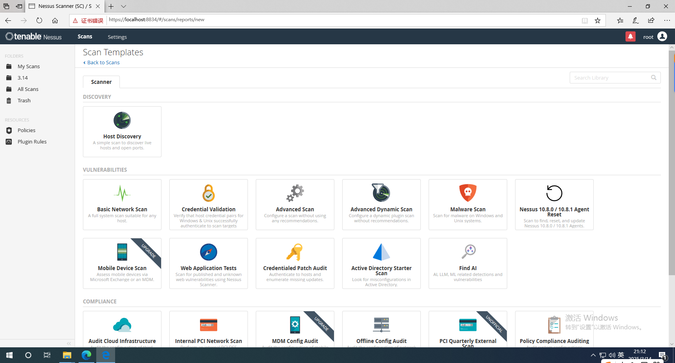Go back to the previous page
The height and width of the screenshot is (363, 675).
8,20
